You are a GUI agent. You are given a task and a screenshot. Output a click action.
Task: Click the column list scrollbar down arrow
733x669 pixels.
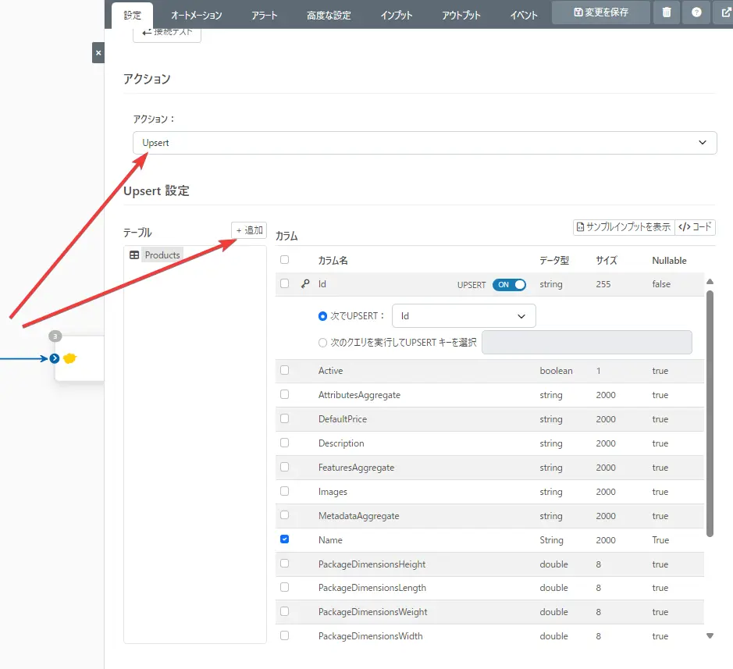[710, 635]
